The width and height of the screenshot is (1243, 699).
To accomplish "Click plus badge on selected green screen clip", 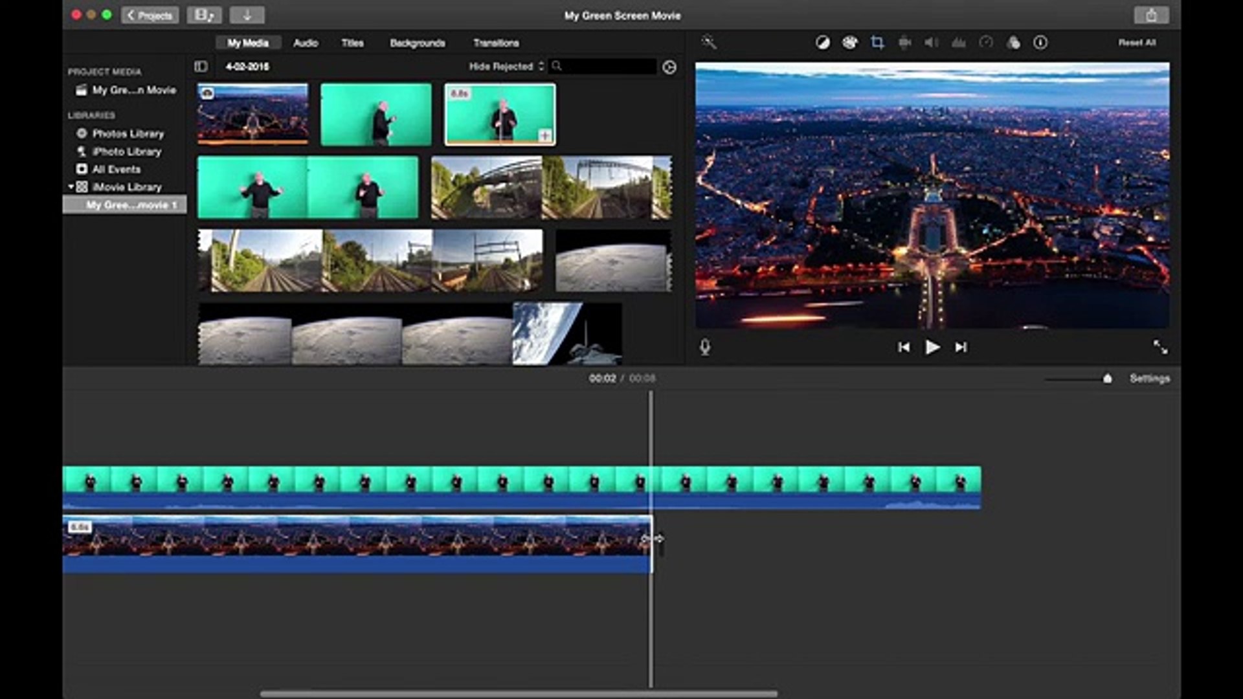I will [x=545, y=135].
